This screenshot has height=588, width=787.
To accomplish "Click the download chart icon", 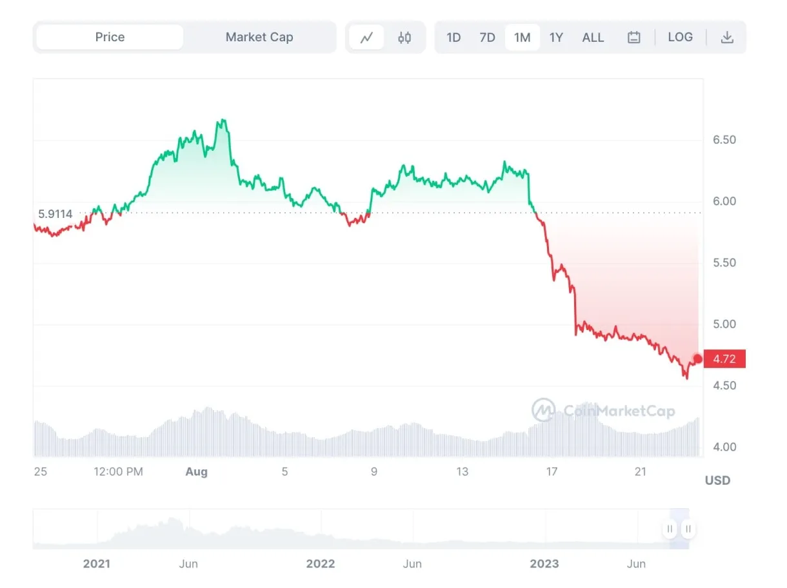I will pos(728,37).
